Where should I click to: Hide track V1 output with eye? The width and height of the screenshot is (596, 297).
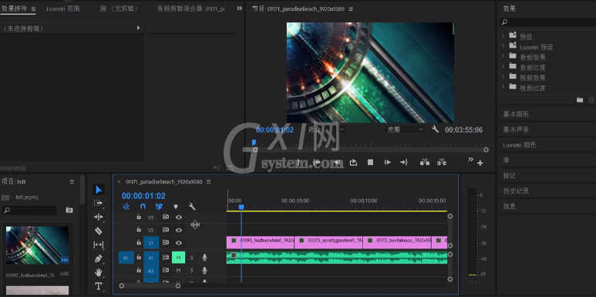click(x=179, y=243)
